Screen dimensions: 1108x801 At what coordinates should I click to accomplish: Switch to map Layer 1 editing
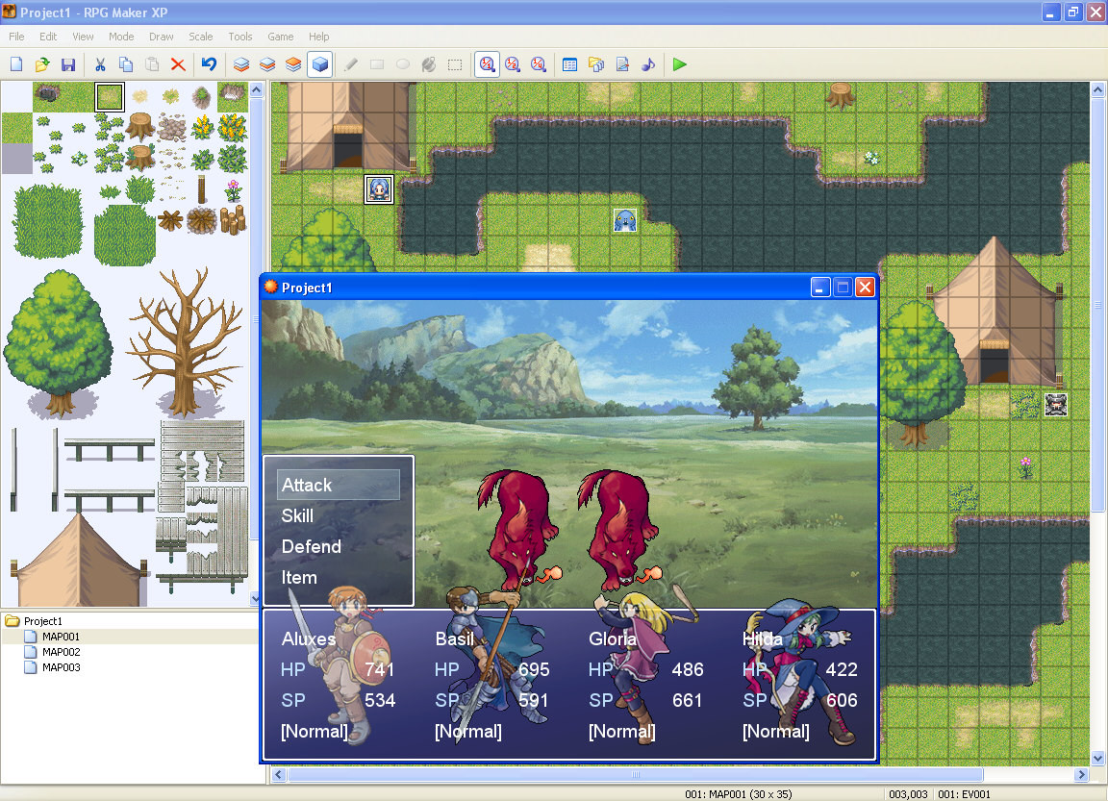[x=241, y=65]
